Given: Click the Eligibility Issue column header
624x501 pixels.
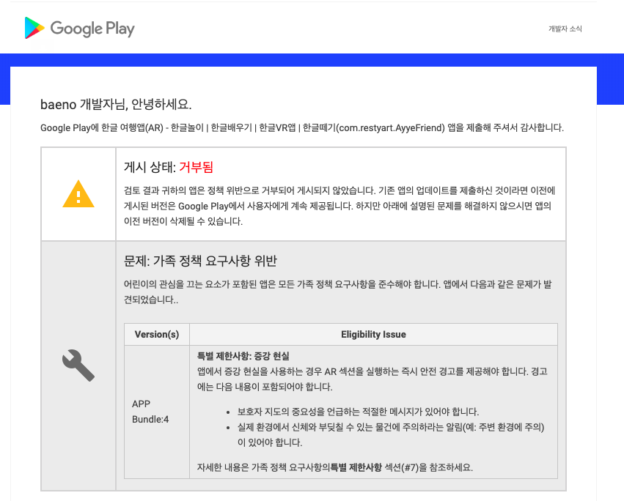Looking at the screenshot, I should click(373, 335).
